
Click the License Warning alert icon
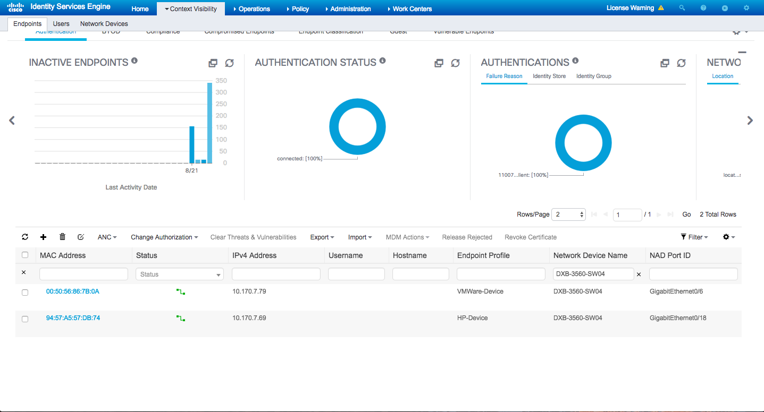[661, 8]
